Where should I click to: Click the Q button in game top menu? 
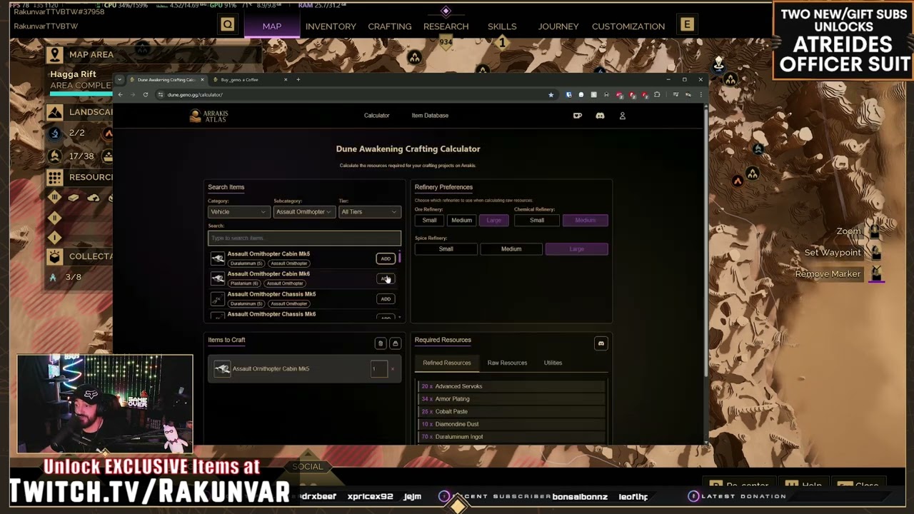[228, 26]
